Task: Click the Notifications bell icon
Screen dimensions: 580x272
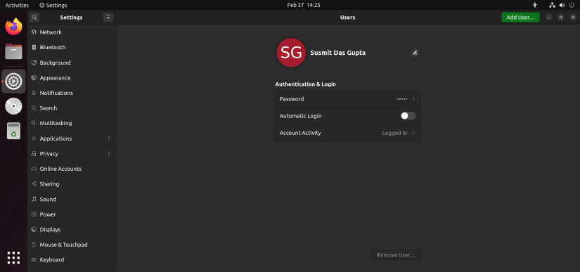Action: [x=34, y=93]
